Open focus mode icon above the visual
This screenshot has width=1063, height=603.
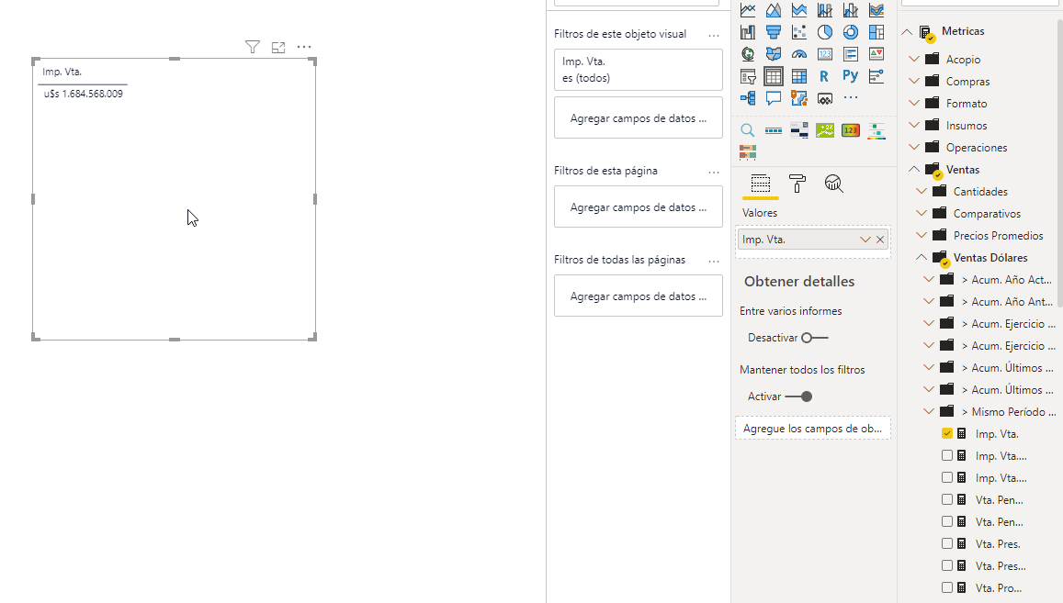[278, 48]
